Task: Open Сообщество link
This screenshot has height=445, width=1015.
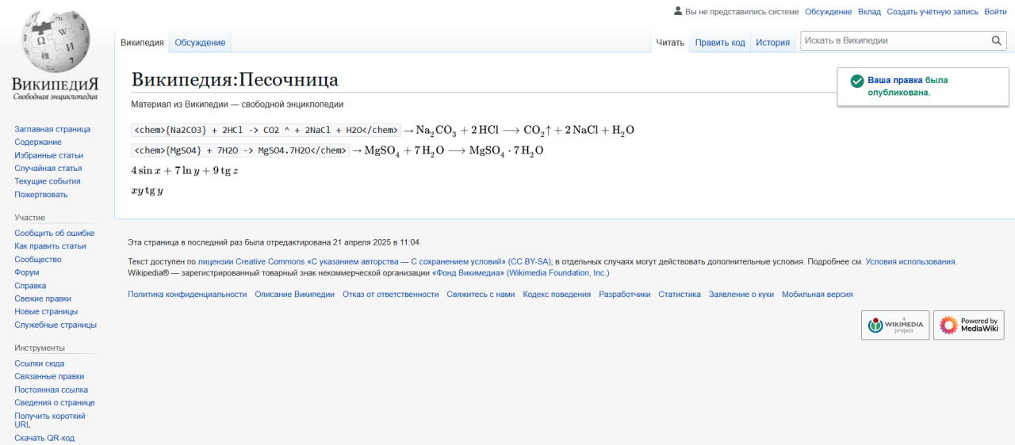Action: tap(38, 259)
